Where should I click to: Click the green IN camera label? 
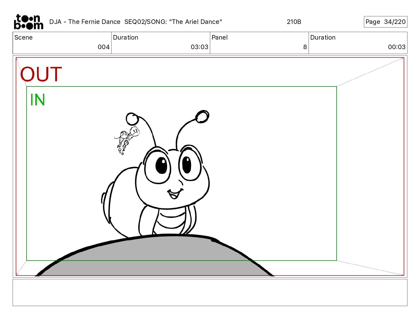[37, 100]
